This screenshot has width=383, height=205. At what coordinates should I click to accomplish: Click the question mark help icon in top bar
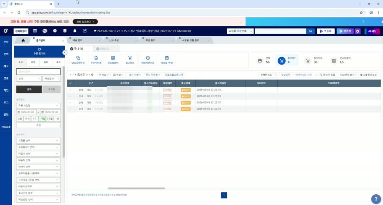pyautogui.click(x=55, y=31)
